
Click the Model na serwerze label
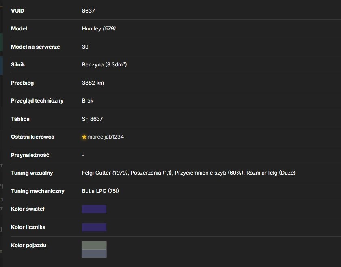click(x=35, y=47)
